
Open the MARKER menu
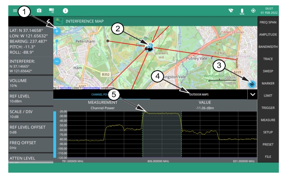click(x=268, y=83)
